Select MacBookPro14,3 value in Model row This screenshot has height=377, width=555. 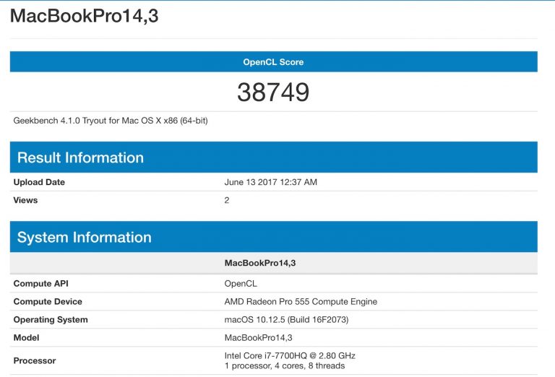click(x=259, y=338)
